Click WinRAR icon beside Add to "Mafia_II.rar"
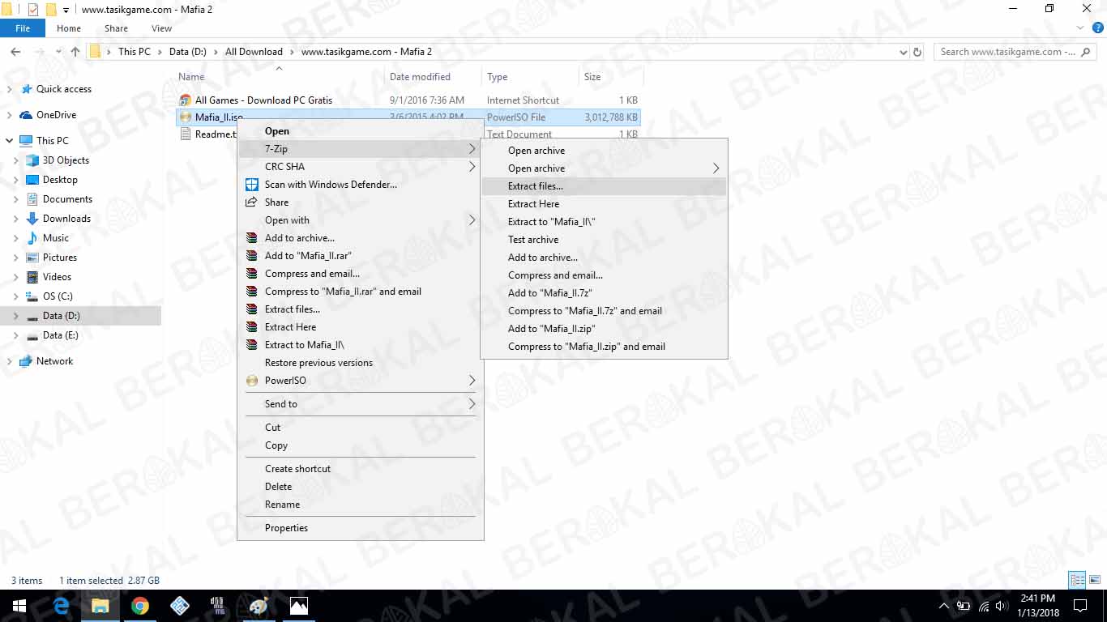Image resolution: width=1107 pixels, height=622 pixels. 251,256
